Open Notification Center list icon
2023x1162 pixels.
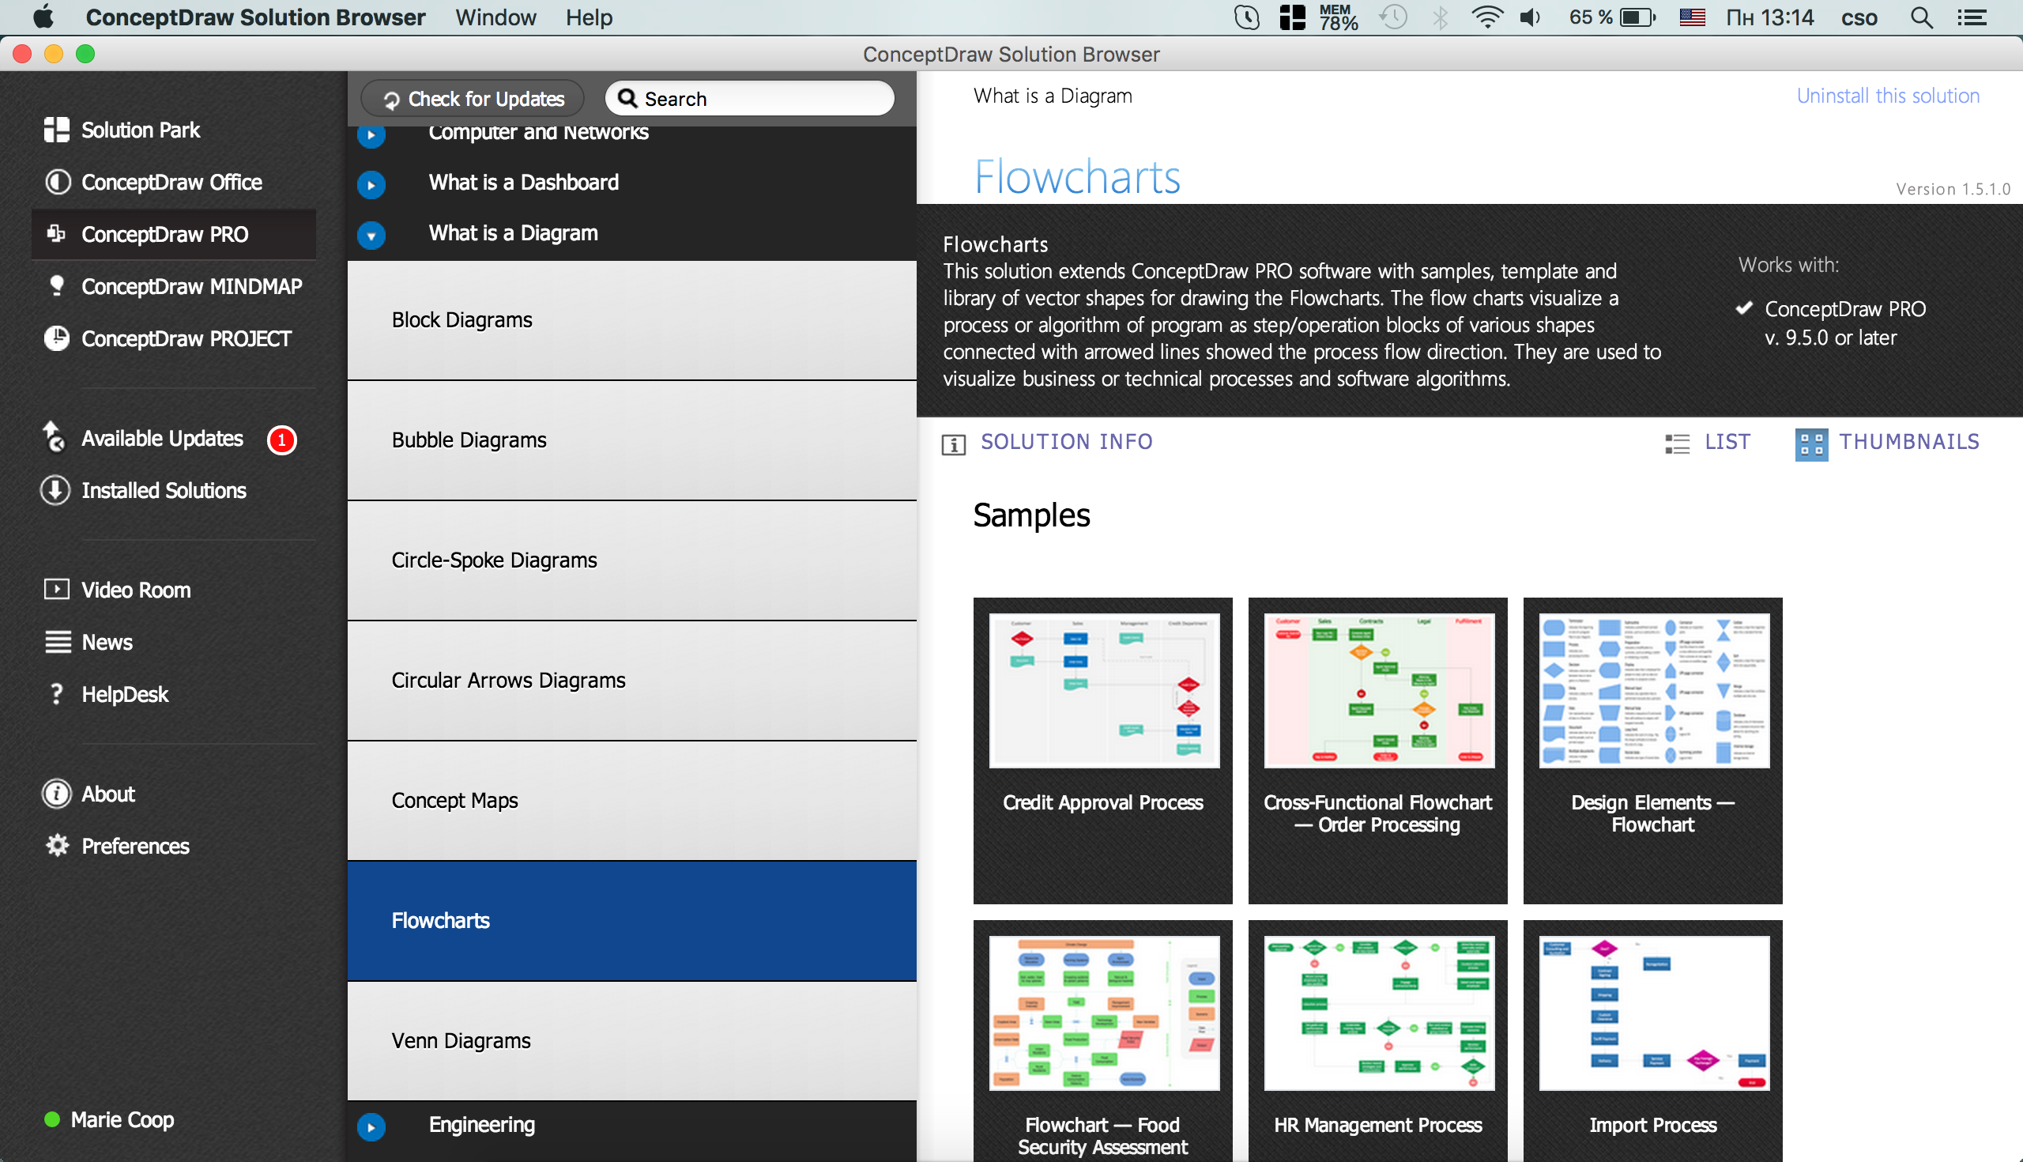[1972, 17]
